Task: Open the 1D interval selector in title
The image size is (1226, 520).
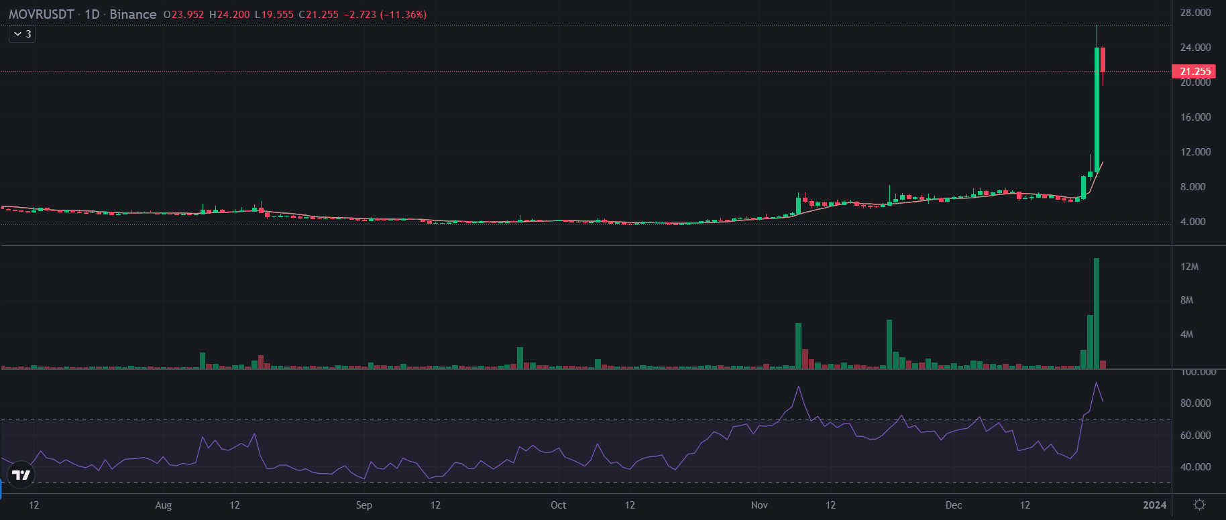Action: (92, 14)
